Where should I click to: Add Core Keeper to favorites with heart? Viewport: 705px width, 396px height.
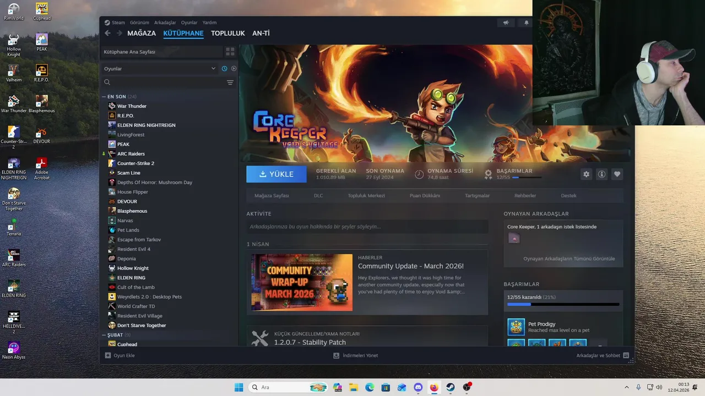[617, 174]
